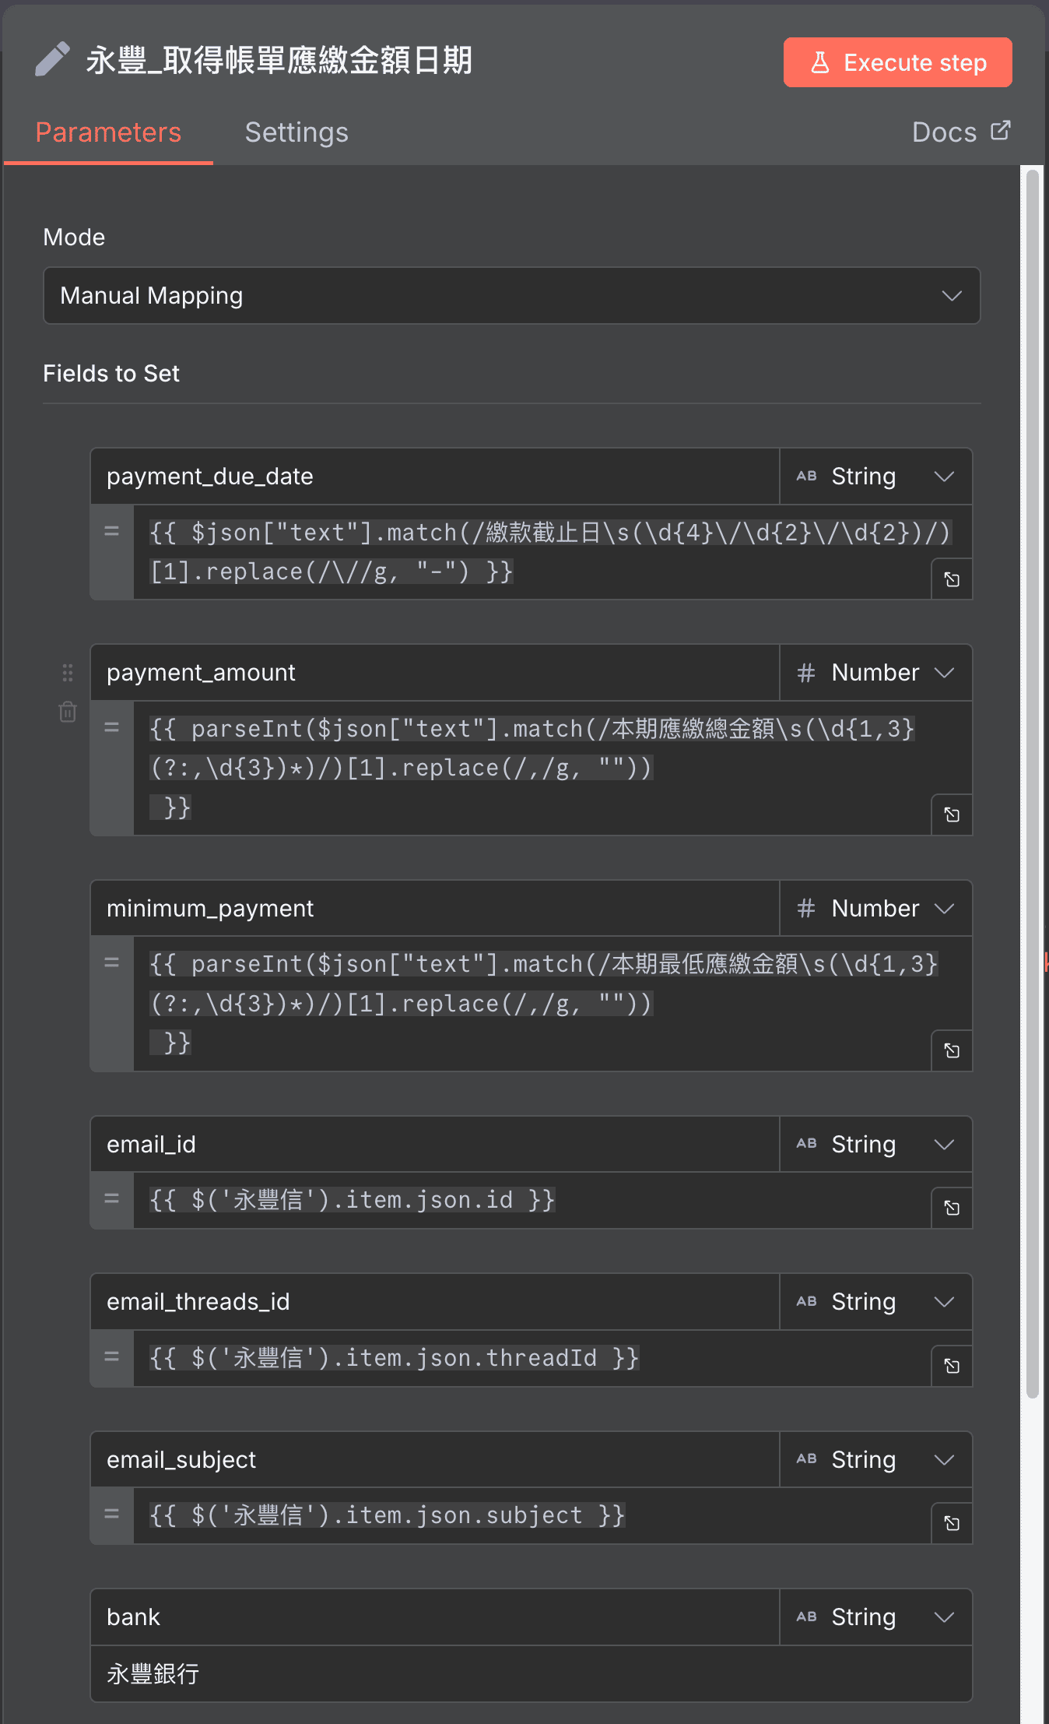Screen dimensions: 1049x1724
Task: Click the pencil icon to rename the node
Action: (x=51, y=59)
